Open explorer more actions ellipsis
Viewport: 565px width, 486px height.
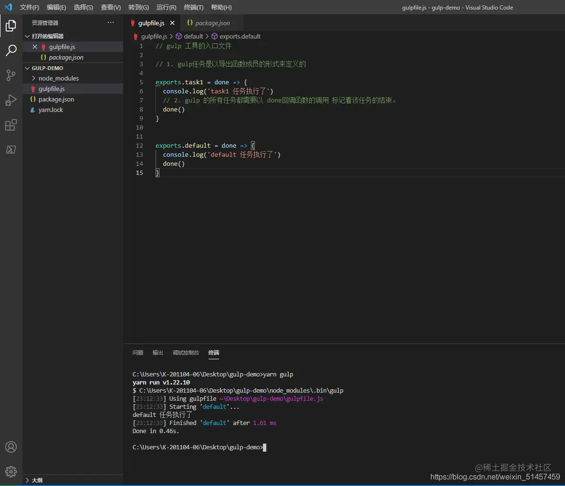tap(111, 23)
